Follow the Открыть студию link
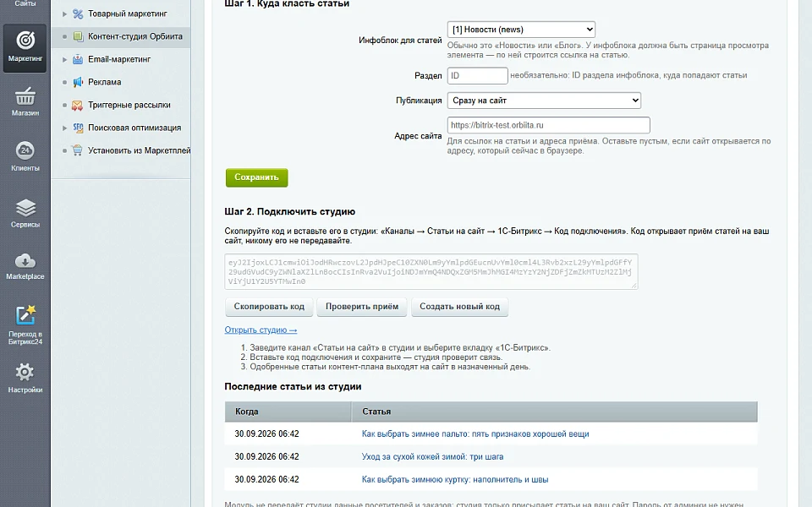The height and width of the screenshot is (507, 812). click(261, 330)
